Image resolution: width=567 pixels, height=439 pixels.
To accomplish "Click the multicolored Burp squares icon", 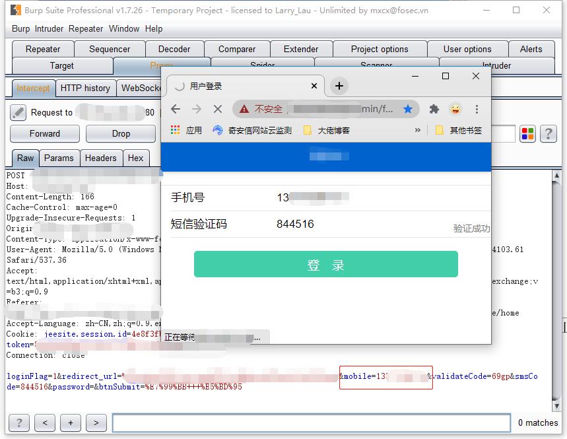I will (x=527, y=133).
